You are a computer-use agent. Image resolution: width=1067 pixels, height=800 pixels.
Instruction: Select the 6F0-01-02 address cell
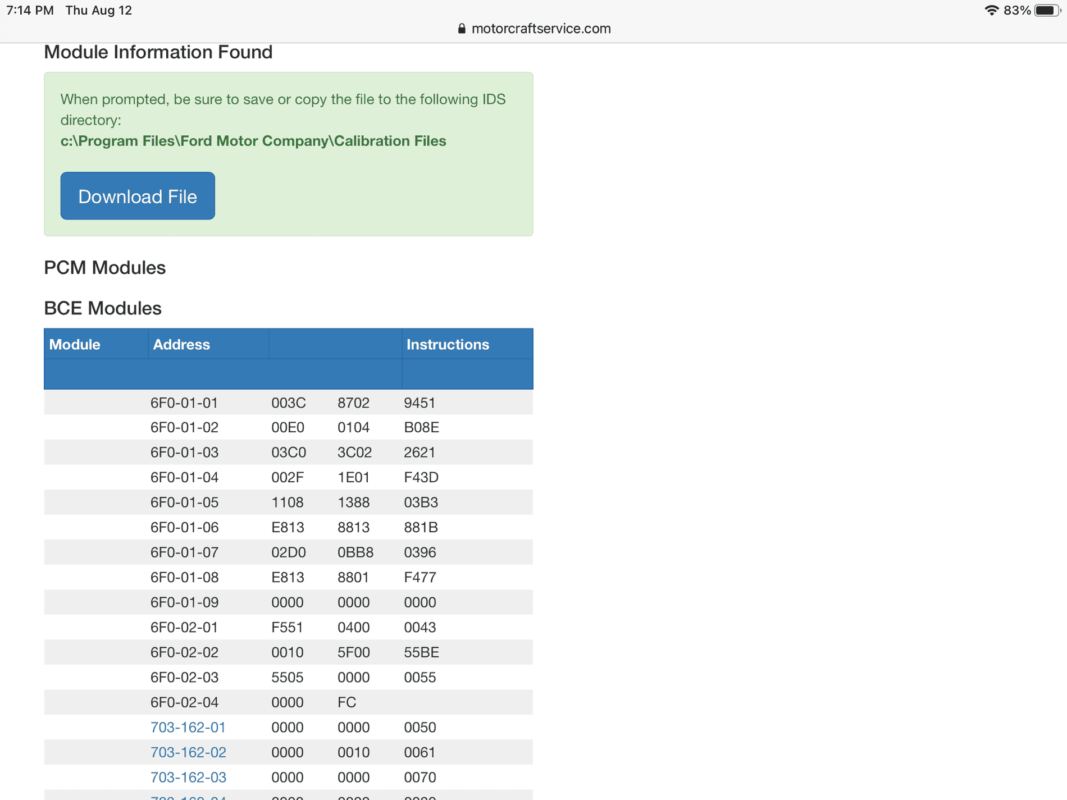click(x=184, y=427)
